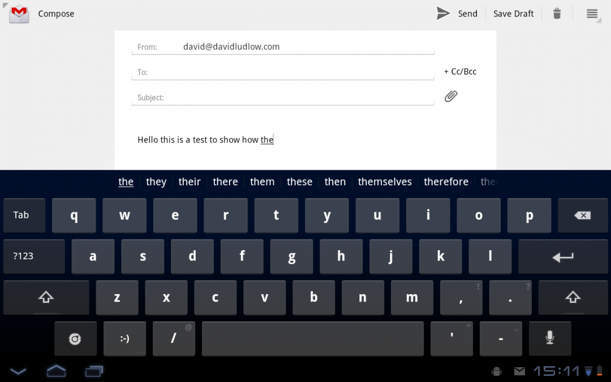Tap the q key
The width and height of the screenshot is (611, 382).
pos(74,215)
